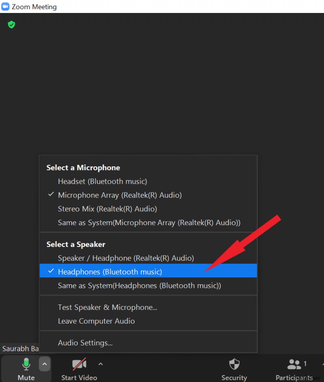Image resolution: width=324 pixels, height=382 pixels.
Task: Expand video options with the Start Video chevron
Action: point(100,364)
